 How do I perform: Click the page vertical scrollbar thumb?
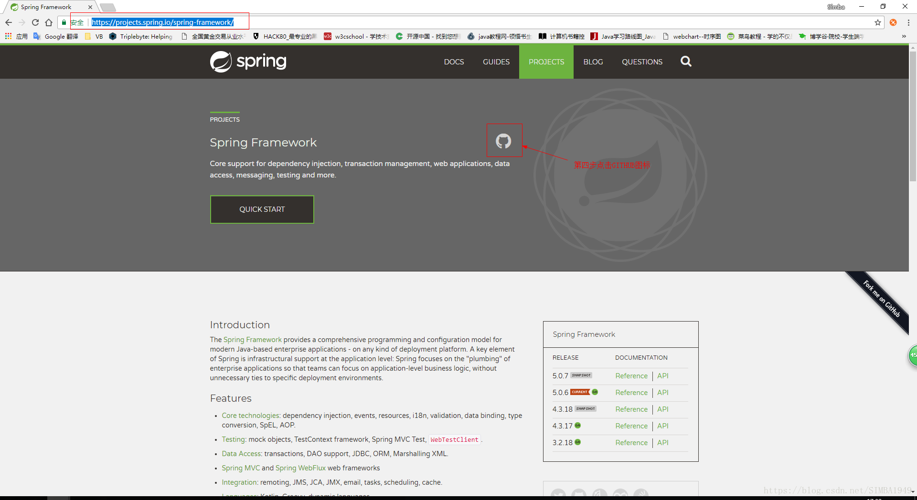[x=913, y=116]
